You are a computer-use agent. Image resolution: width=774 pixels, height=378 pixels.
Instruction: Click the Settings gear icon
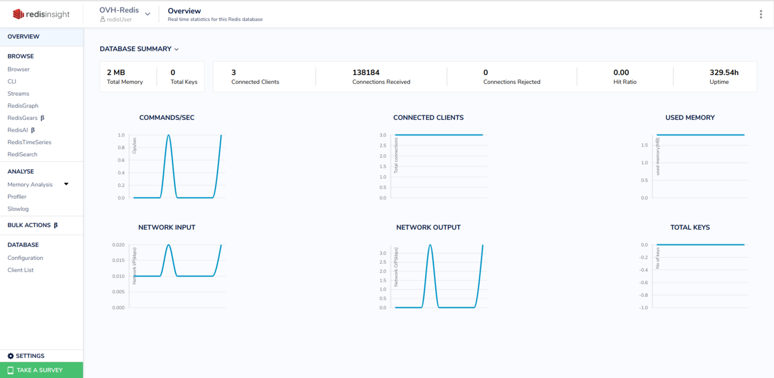point(11,356)
